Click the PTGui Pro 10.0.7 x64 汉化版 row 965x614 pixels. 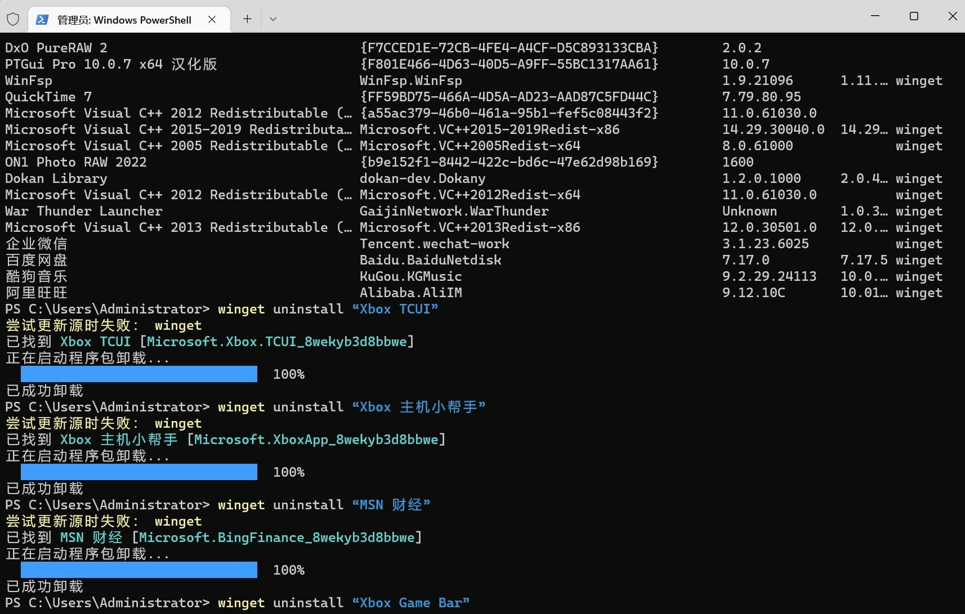(x=473, y=64)
